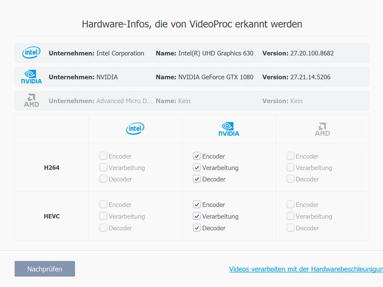
Task: Toggle NVIDIA HEVC Decoder checkbox
Action: (196, 228)
